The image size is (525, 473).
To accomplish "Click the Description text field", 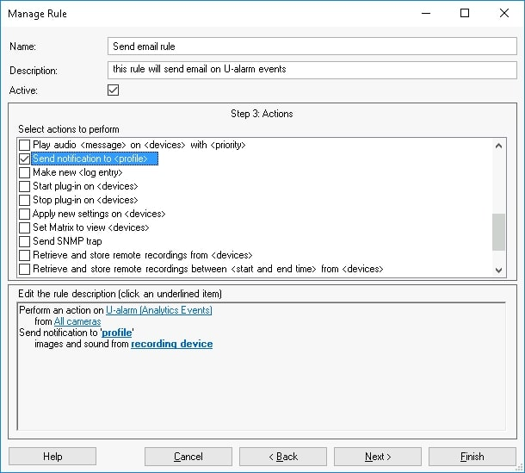I will (x=312, y=69).
